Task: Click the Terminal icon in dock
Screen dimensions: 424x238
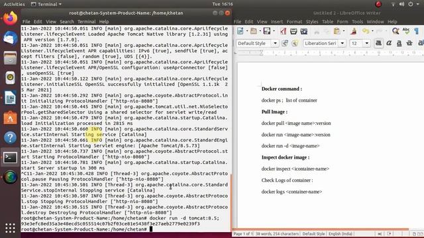Action: (10, 157)
